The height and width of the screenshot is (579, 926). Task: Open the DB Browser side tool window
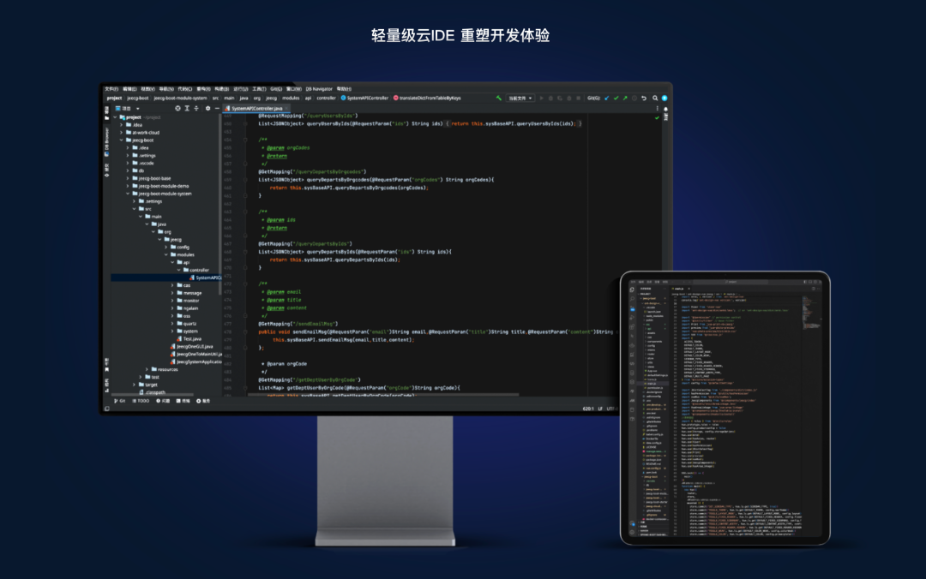click(x=107, y=141)
